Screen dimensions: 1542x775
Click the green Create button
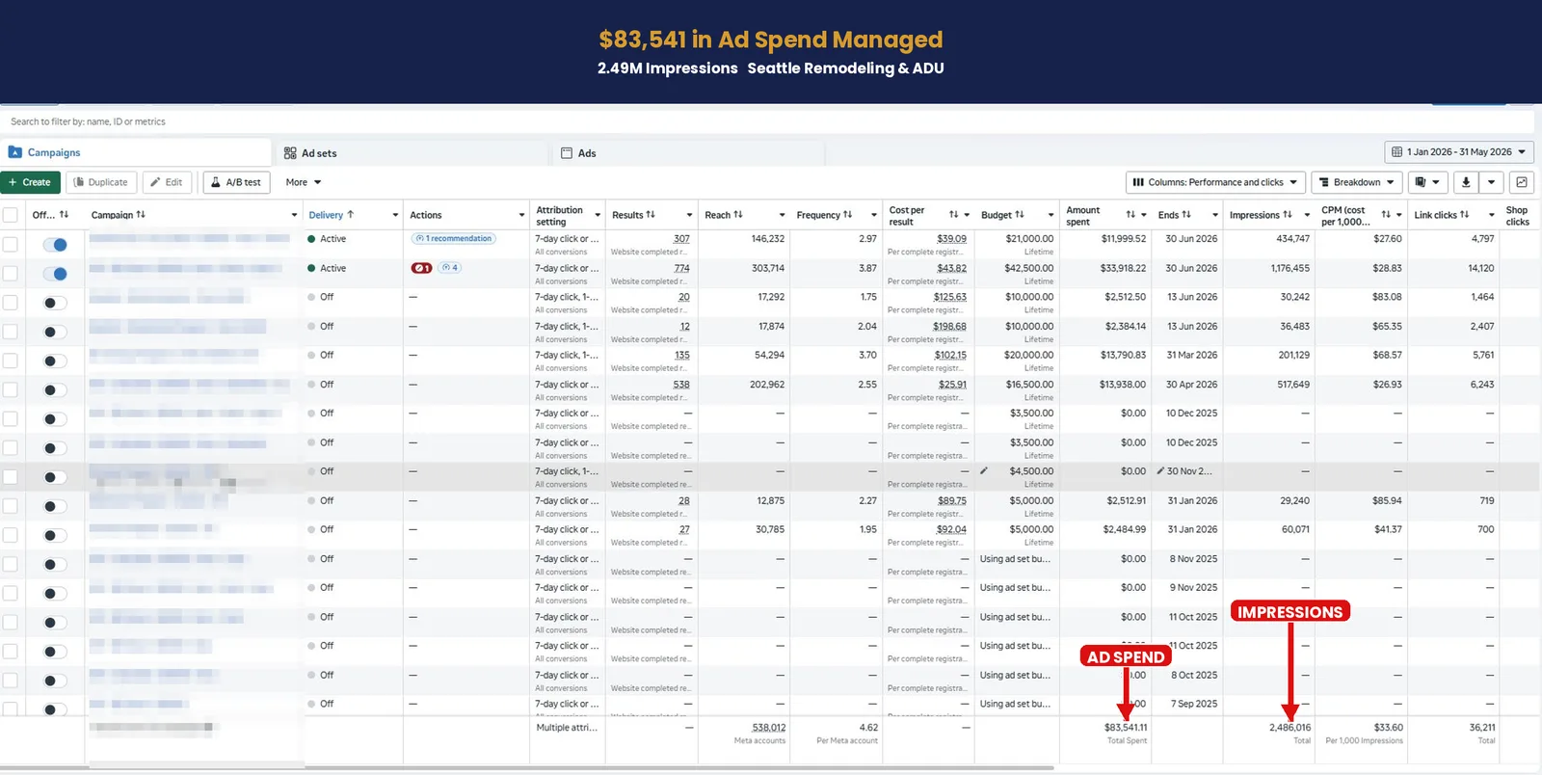[30, 182]
